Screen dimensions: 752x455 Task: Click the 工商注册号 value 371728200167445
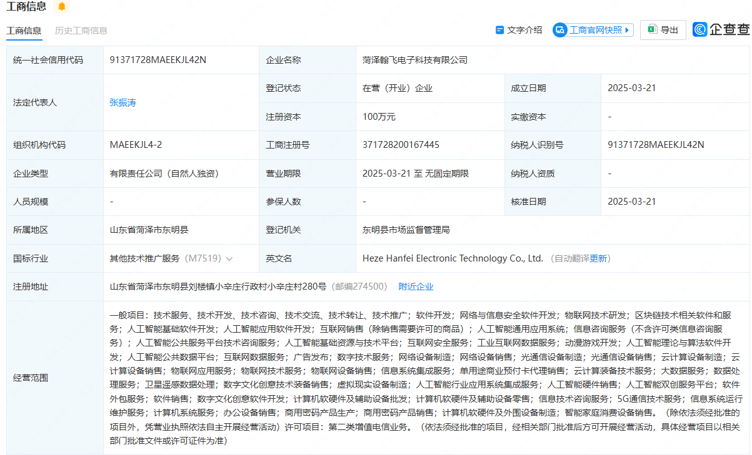(x=401, y=145)
